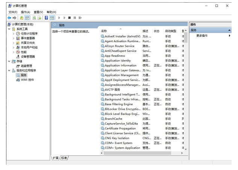
Task: Select 设备管理器 in the tree
Action: 27,57
